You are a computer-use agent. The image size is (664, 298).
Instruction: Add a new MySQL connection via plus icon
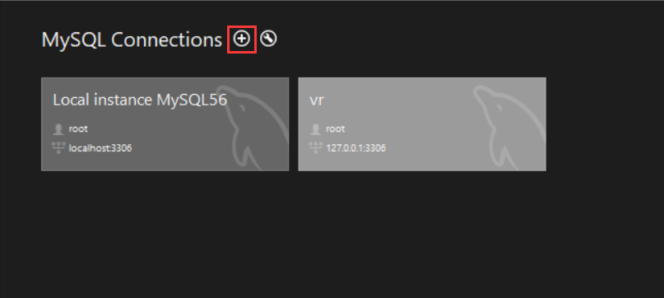(x=242, y=39)
